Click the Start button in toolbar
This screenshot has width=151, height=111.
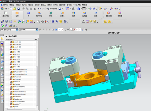(5, 9)
